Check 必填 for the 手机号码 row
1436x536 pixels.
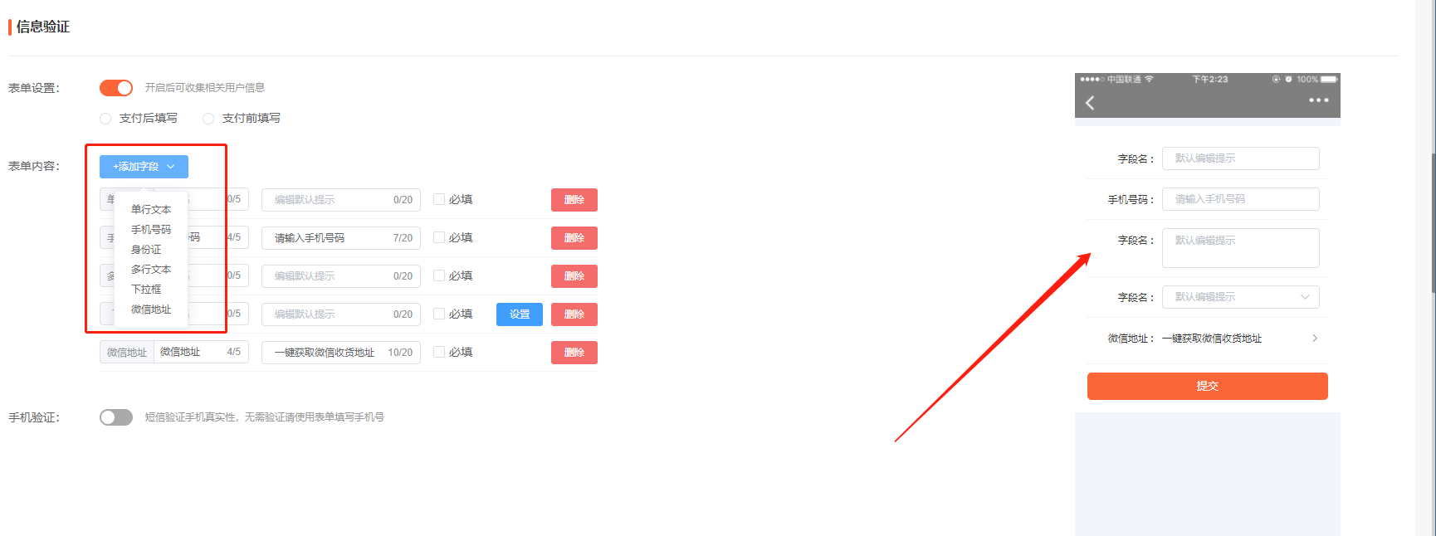pyautogui.click(x=439, y=237)
